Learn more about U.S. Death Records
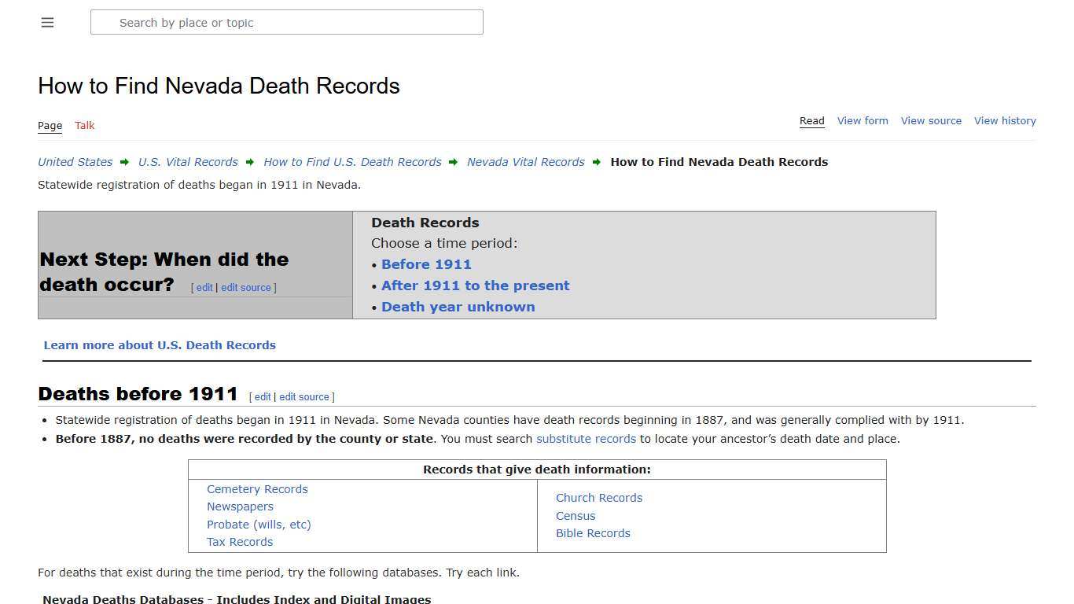1074x604 pixels. click(160, 344)
